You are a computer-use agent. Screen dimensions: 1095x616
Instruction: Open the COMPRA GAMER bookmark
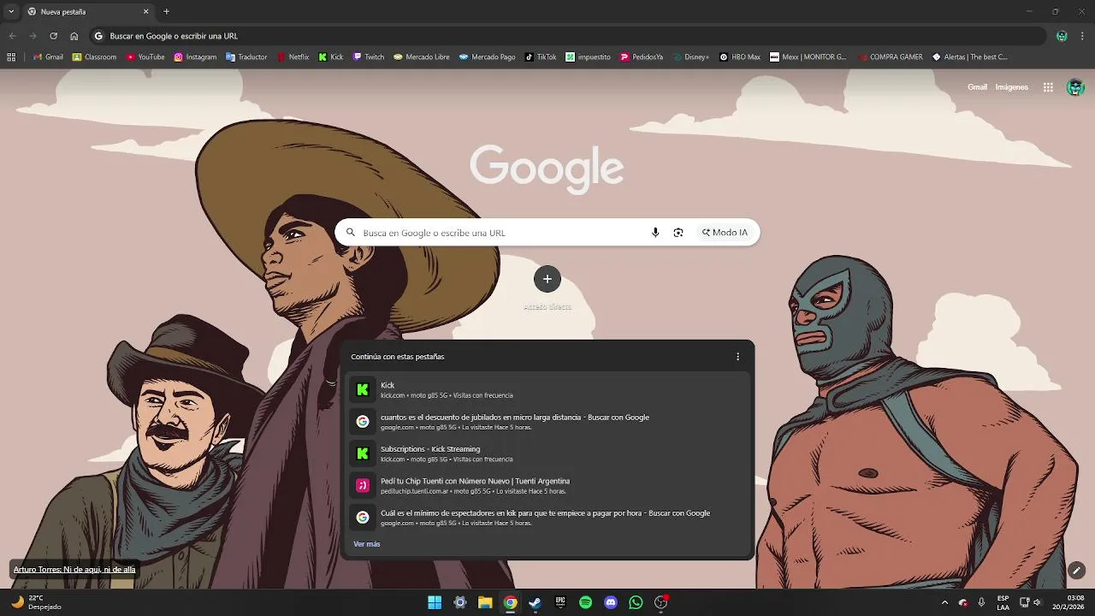[890, 57]
